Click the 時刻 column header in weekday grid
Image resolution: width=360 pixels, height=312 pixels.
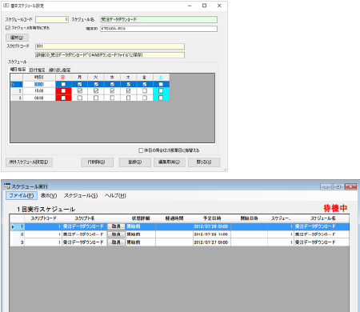pyautogui.click(x=39, y=78)
